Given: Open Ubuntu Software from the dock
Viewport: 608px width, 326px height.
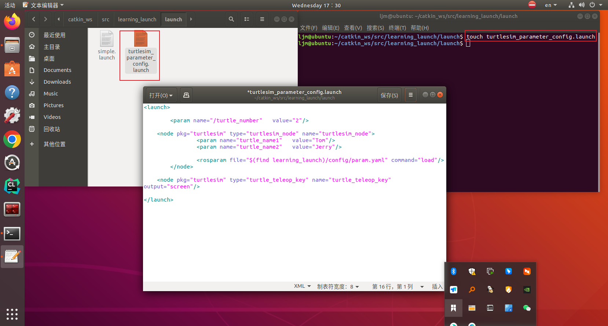Looking at the screenshot, I should 12,69.
